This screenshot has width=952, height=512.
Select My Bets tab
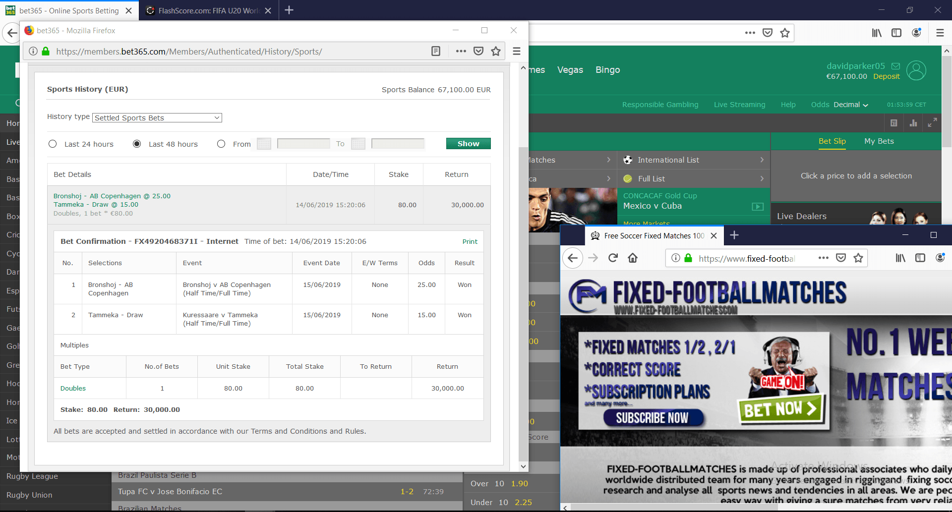[879, 141]
